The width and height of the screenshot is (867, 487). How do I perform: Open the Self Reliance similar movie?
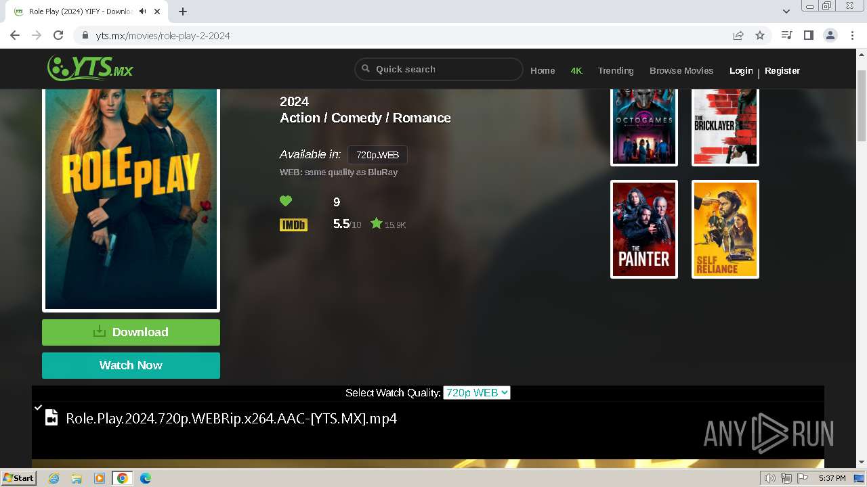point(725,229)
